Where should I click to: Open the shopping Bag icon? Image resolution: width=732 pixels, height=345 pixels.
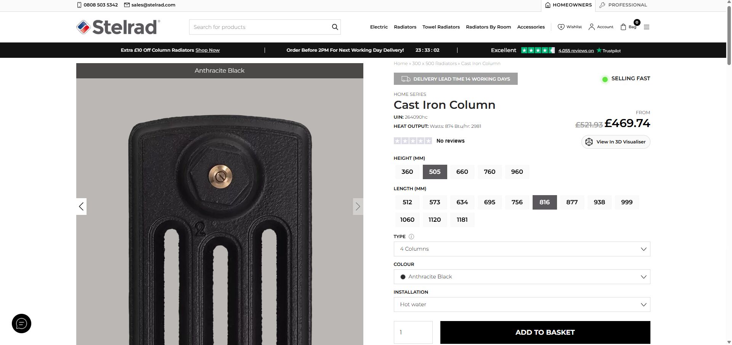point(623,27)
